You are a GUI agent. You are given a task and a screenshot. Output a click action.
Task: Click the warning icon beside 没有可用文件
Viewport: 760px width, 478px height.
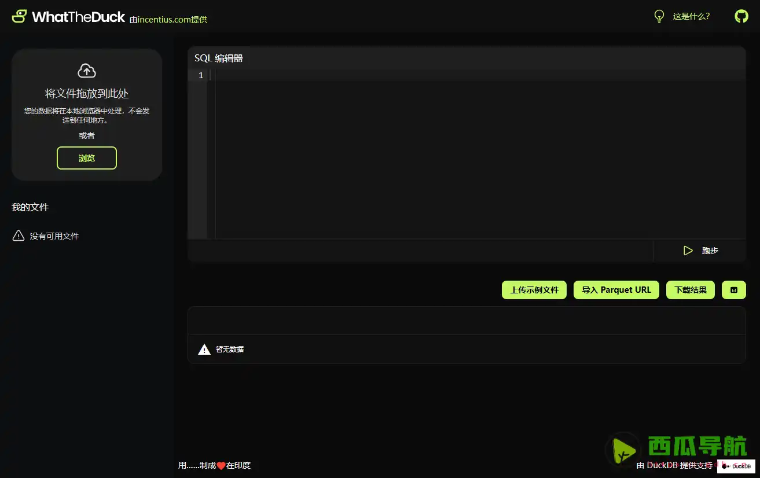coord(19,236)
